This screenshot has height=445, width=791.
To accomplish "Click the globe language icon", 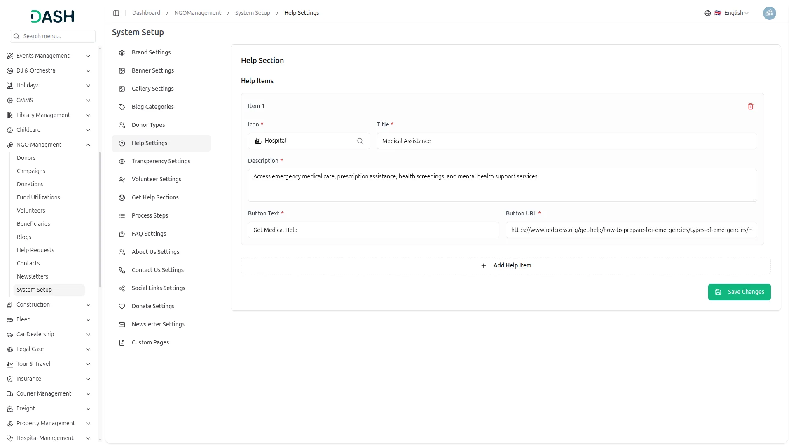I will (x=707, y=13).
